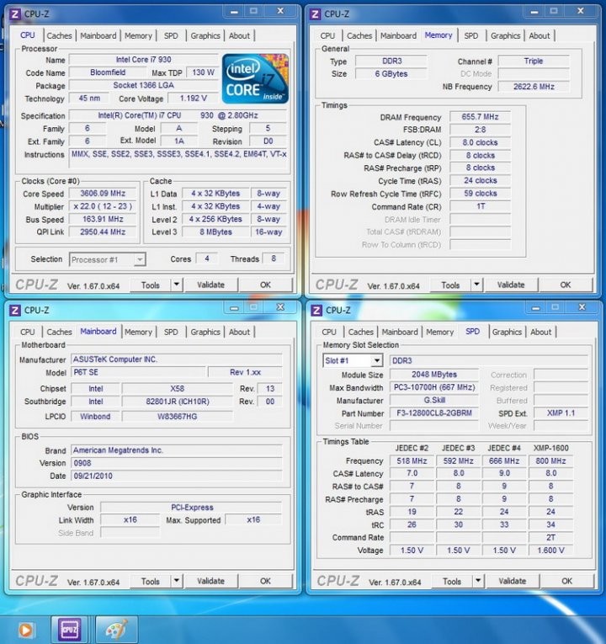Viewport: 606px width, 644px height.
Task: Click Validate in the Mainboard window
Action: click(210, 581)
